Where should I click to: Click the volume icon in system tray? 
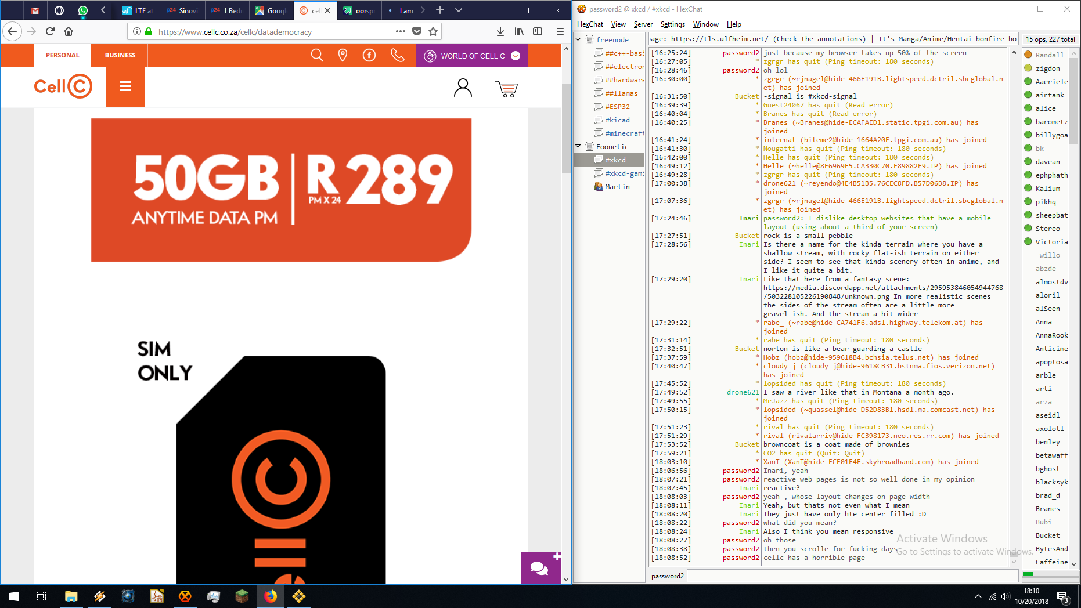click(x=1006, y=596)
